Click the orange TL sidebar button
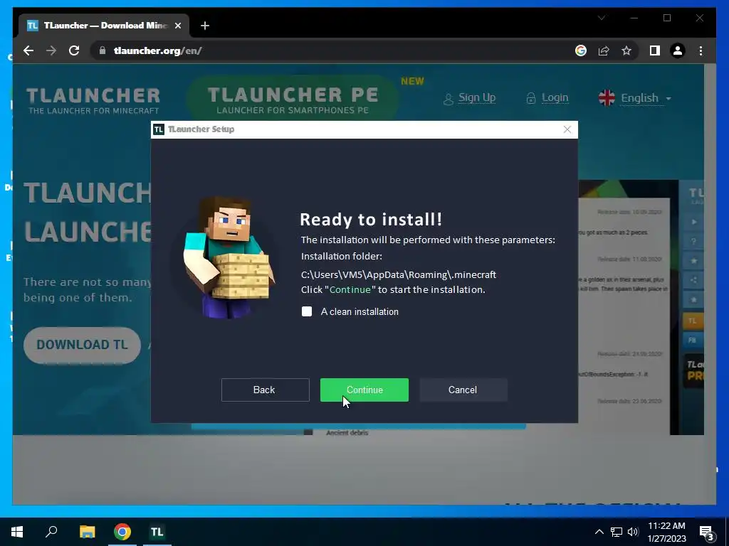This screenshot has height=546, width=729. pyautogui.click(x=693, y=321)
